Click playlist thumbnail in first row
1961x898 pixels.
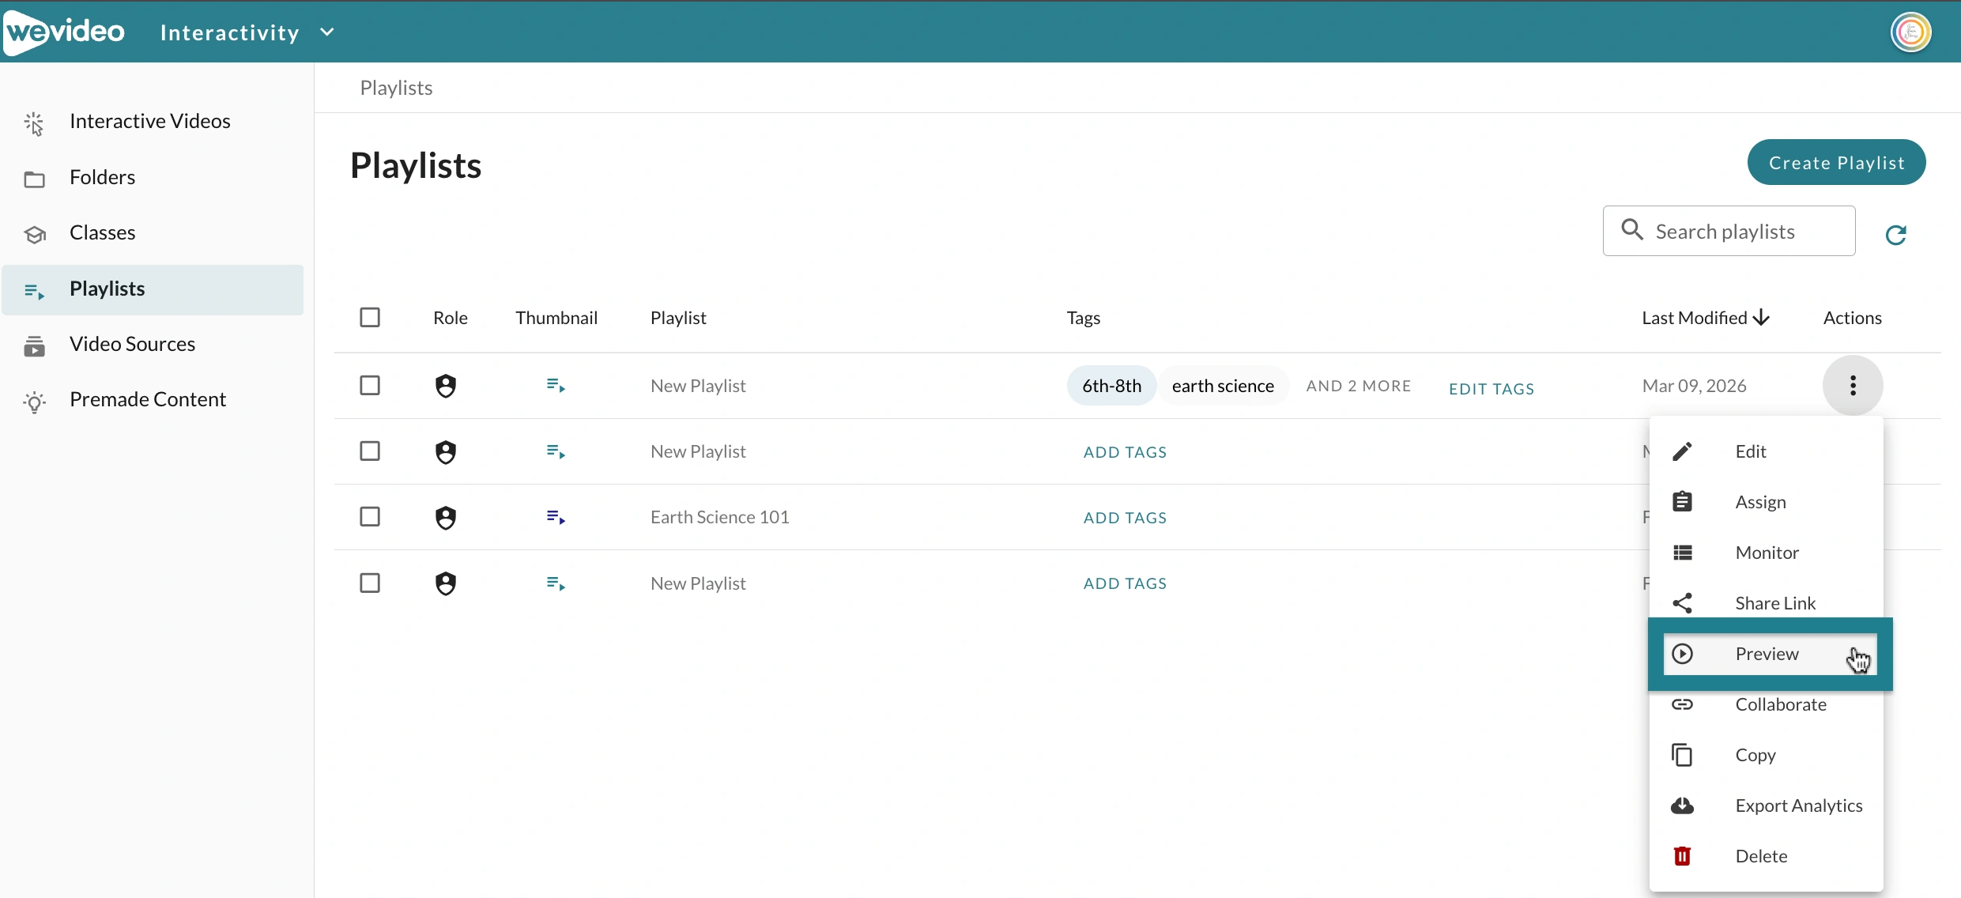(x=556, y=386)
